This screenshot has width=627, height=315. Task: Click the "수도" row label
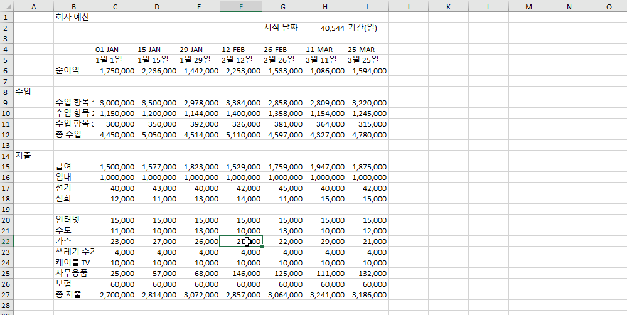[x=73, y=231]
